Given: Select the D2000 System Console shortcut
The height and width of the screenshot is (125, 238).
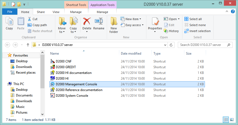Looking at the screenshot, I should click(x=72, y=96).
